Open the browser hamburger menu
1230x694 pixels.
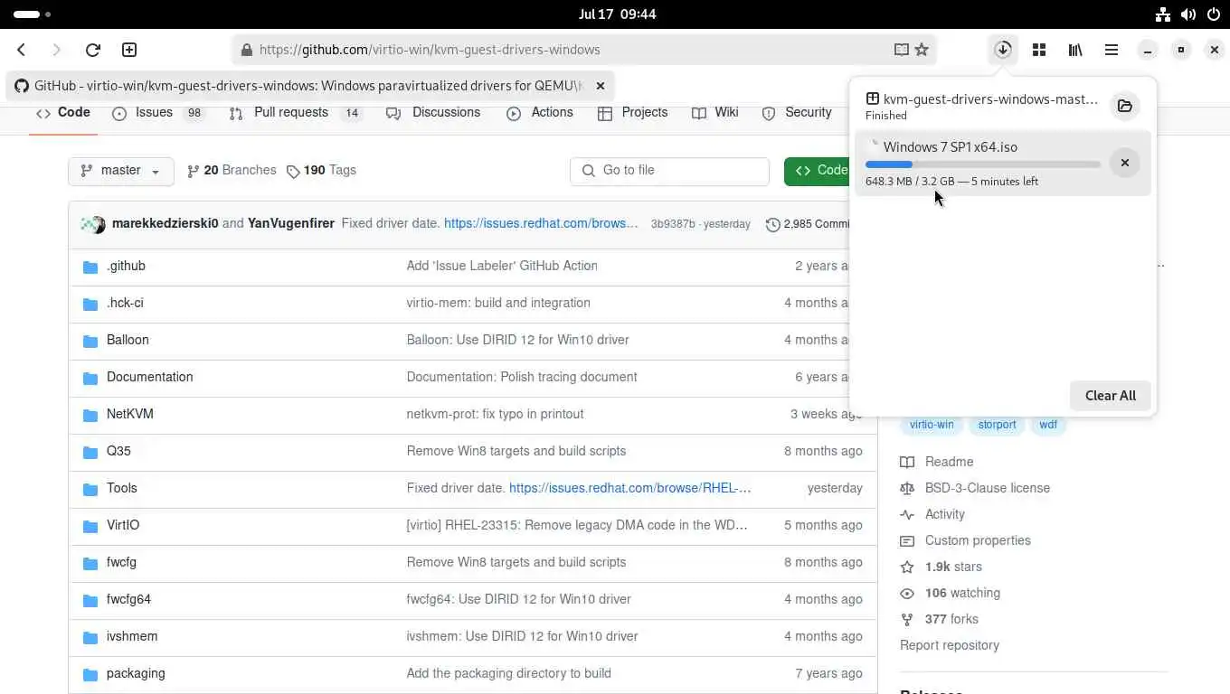click(x=1112, y=50)
